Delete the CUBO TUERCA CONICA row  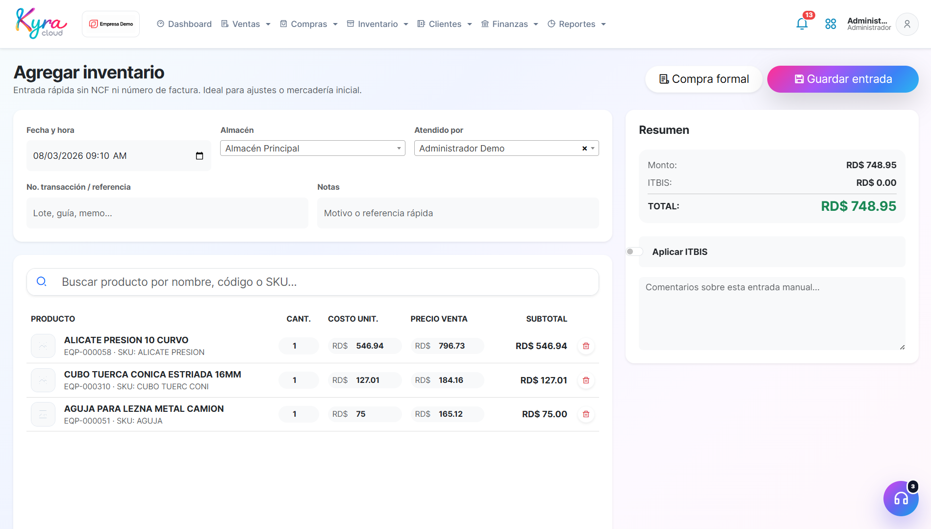586,380
